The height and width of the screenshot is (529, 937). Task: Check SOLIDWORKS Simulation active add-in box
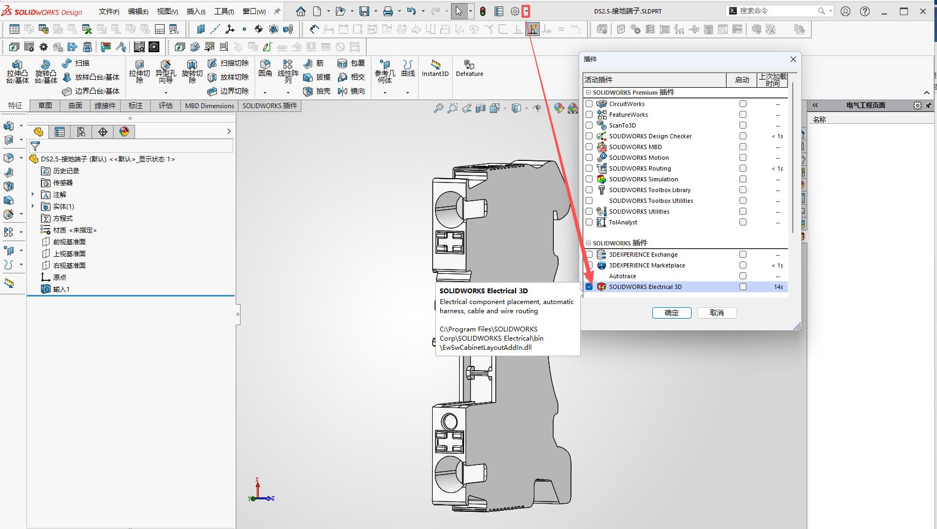(589, 179)
